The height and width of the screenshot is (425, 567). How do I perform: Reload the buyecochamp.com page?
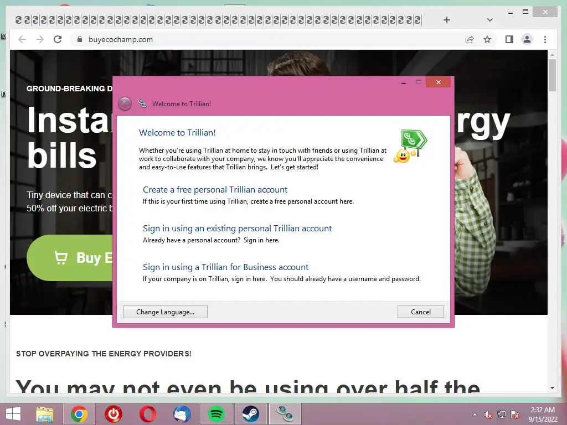[58, 39]
